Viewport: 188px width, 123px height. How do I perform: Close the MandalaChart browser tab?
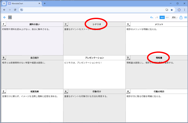(39, 3)
